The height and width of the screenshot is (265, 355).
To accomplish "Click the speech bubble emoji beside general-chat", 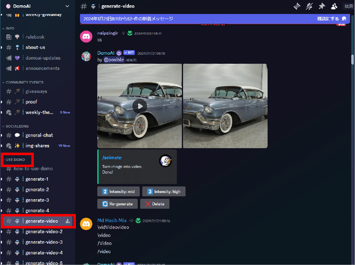I will [17, 135].
